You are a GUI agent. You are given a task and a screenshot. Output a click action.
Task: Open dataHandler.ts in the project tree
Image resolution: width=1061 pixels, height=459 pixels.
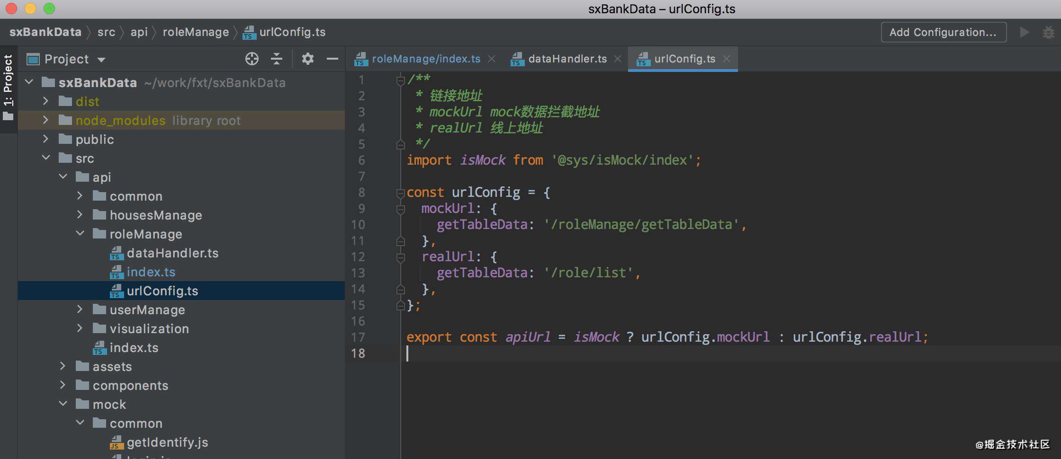pyautogui.click(x=172, y=253)
